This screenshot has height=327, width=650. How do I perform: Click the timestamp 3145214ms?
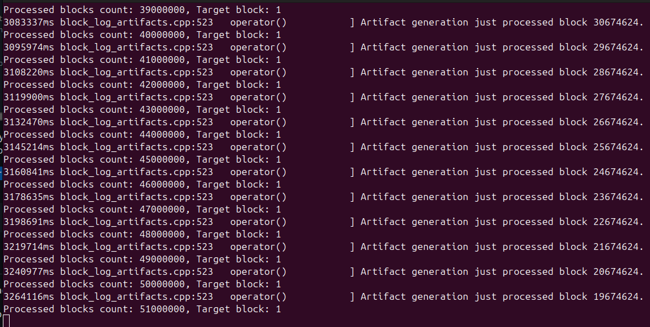click(28, 147)
